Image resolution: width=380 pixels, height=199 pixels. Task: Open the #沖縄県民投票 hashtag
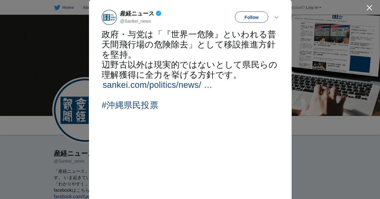130,105
